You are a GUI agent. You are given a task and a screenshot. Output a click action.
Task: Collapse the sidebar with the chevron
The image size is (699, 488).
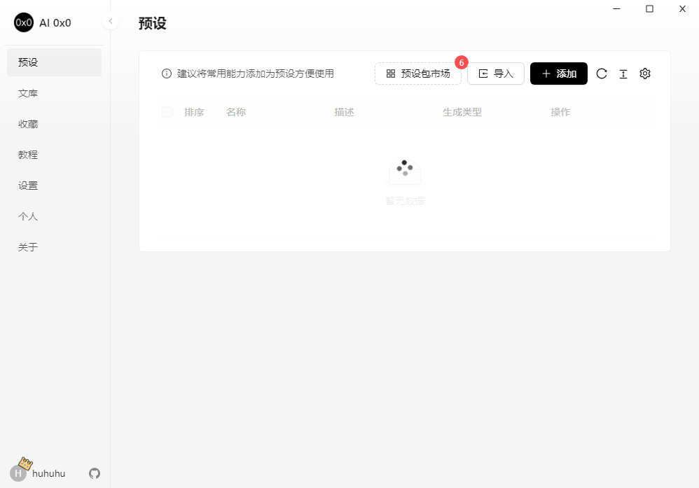coord(111,22)
